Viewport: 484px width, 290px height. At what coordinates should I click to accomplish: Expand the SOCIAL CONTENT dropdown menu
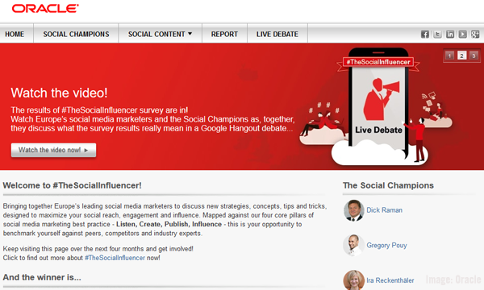[x=161, y=34]
